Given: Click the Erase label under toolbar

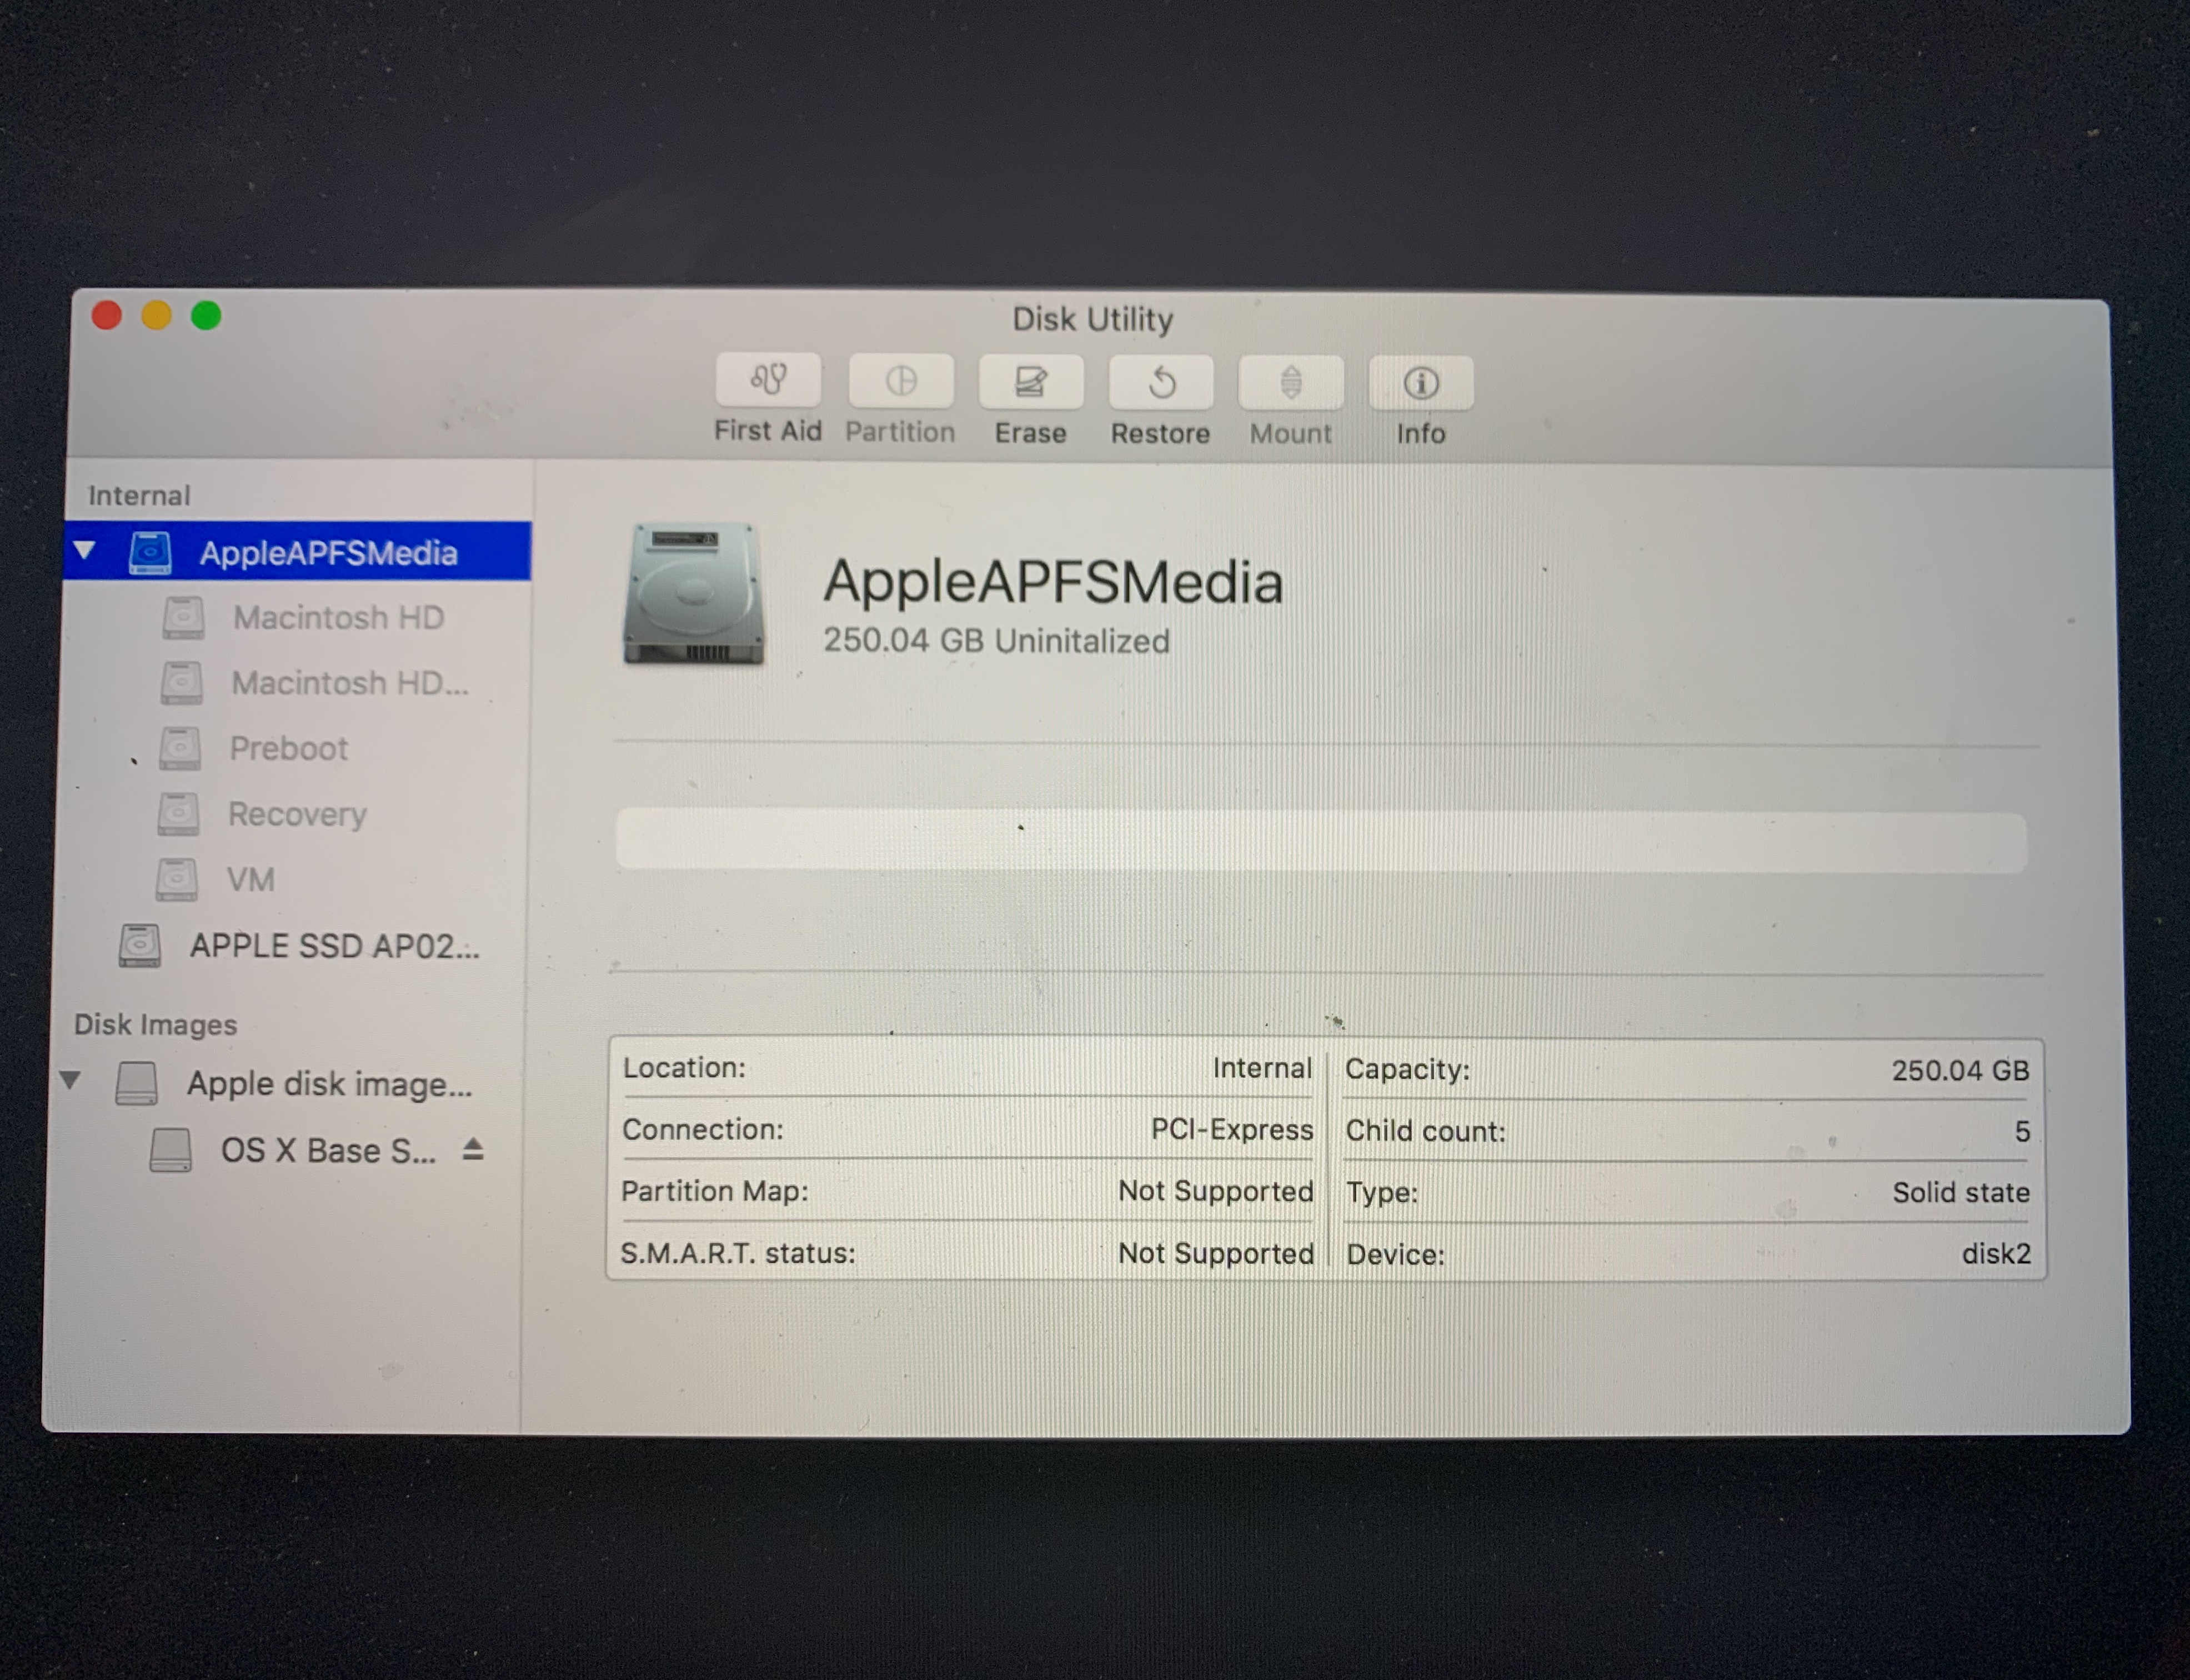Looking at the screenshot, I should pyautogui.click(x=1030, y=433).
